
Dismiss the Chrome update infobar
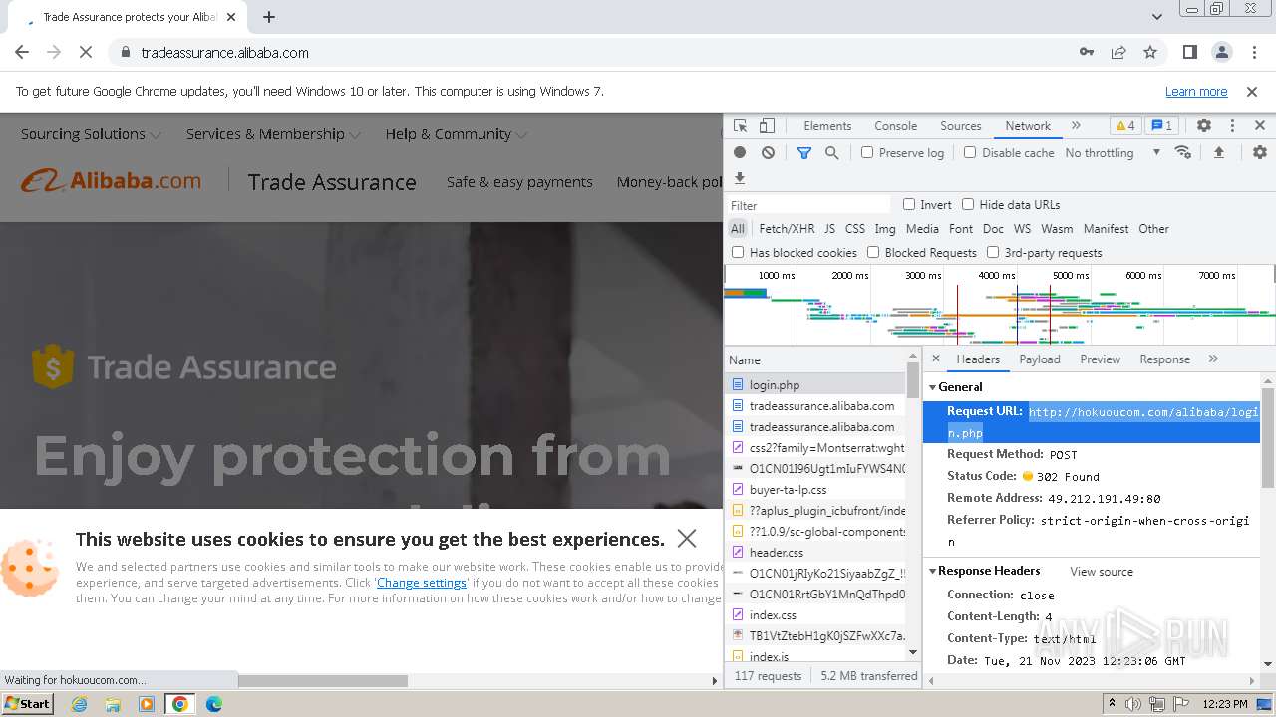1252,92
